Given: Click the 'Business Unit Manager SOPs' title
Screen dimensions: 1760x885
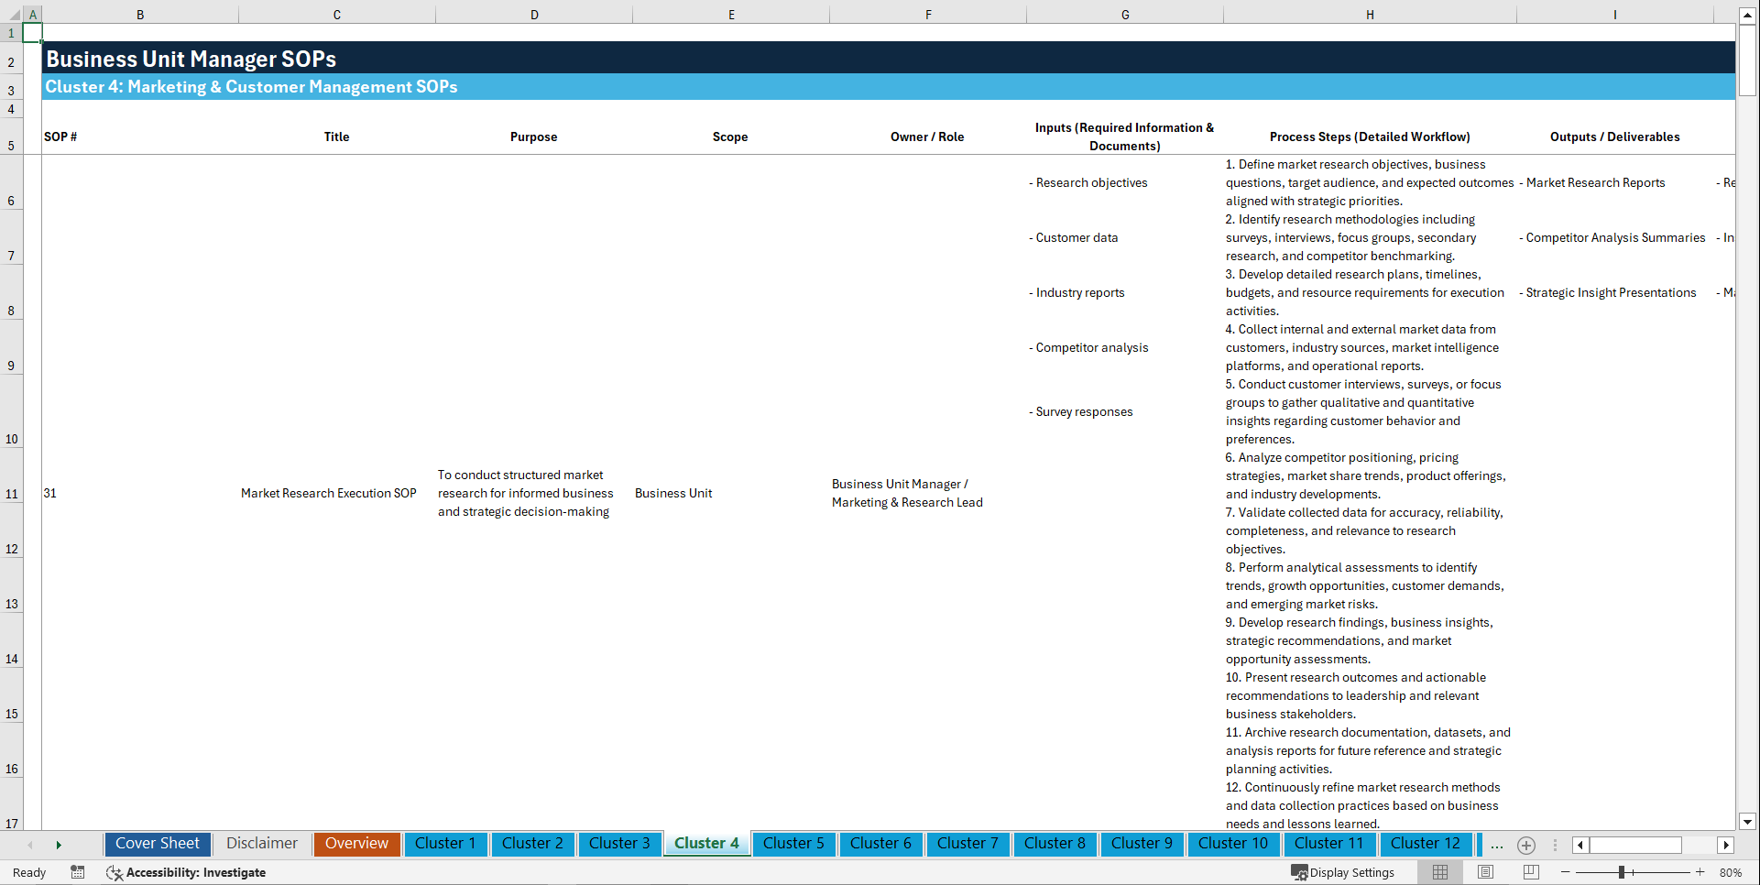Looking at the screenshot, I should [191, 59].
